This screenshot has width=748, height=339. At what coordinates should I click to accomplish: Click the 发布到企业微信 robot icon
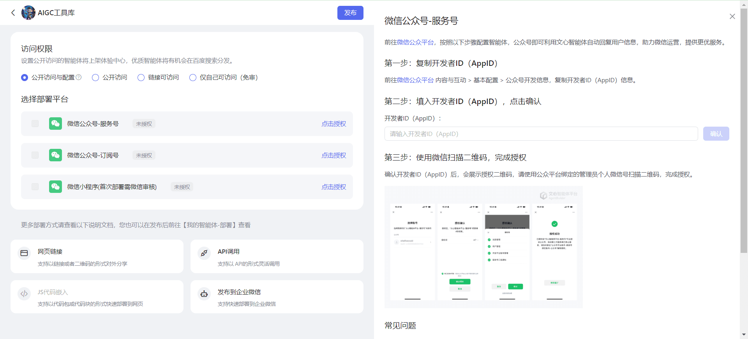204,293
